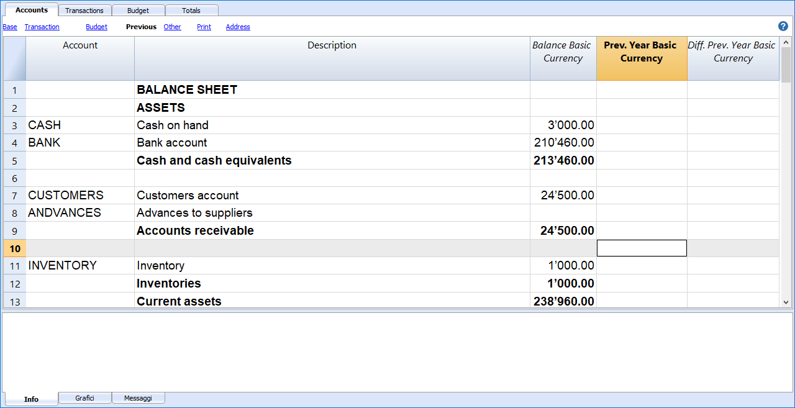
Task: Click the Budget view link
Action: point(96,27)
